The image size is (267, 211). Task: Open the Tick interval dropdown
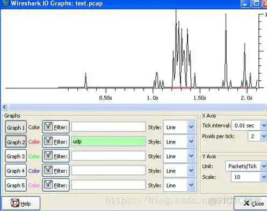point(249,125)
